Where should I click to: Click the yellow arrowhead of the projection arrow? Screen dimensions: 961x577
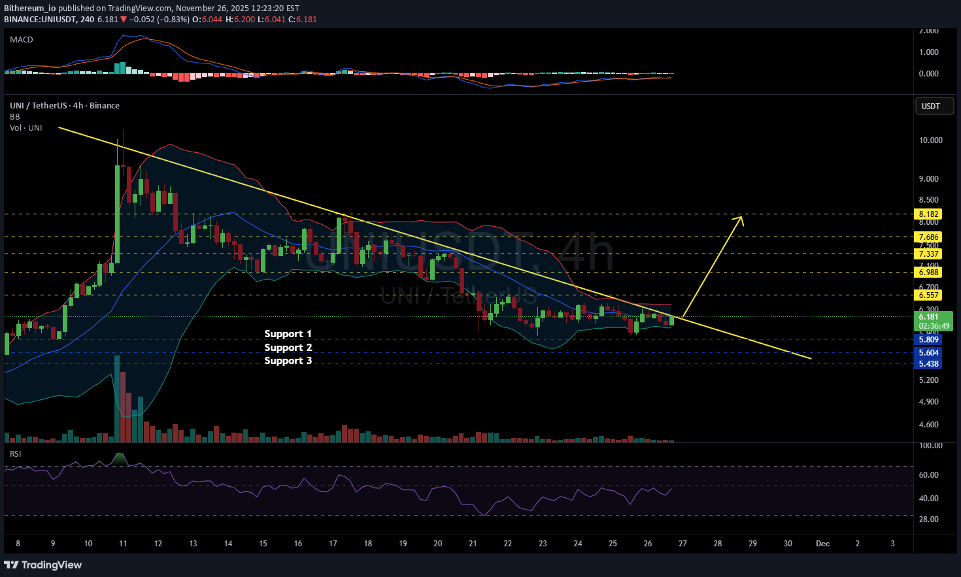[x=739, y=220]
